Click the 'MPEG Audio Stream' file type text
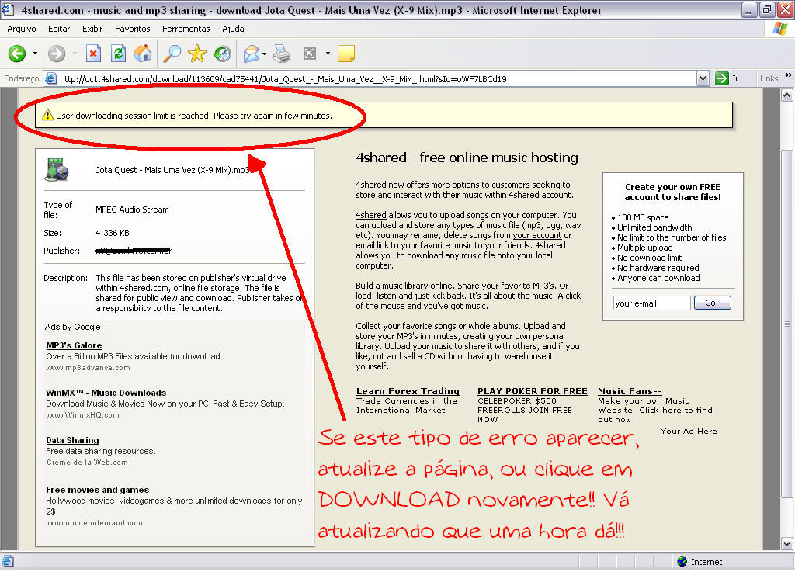Screen dimensions: 795x572 pos(132,210)
